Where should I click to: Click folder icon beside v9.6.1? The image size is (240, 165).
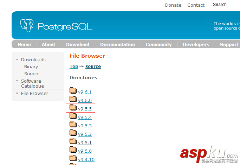pyautogui.click(x=73, y=90)
